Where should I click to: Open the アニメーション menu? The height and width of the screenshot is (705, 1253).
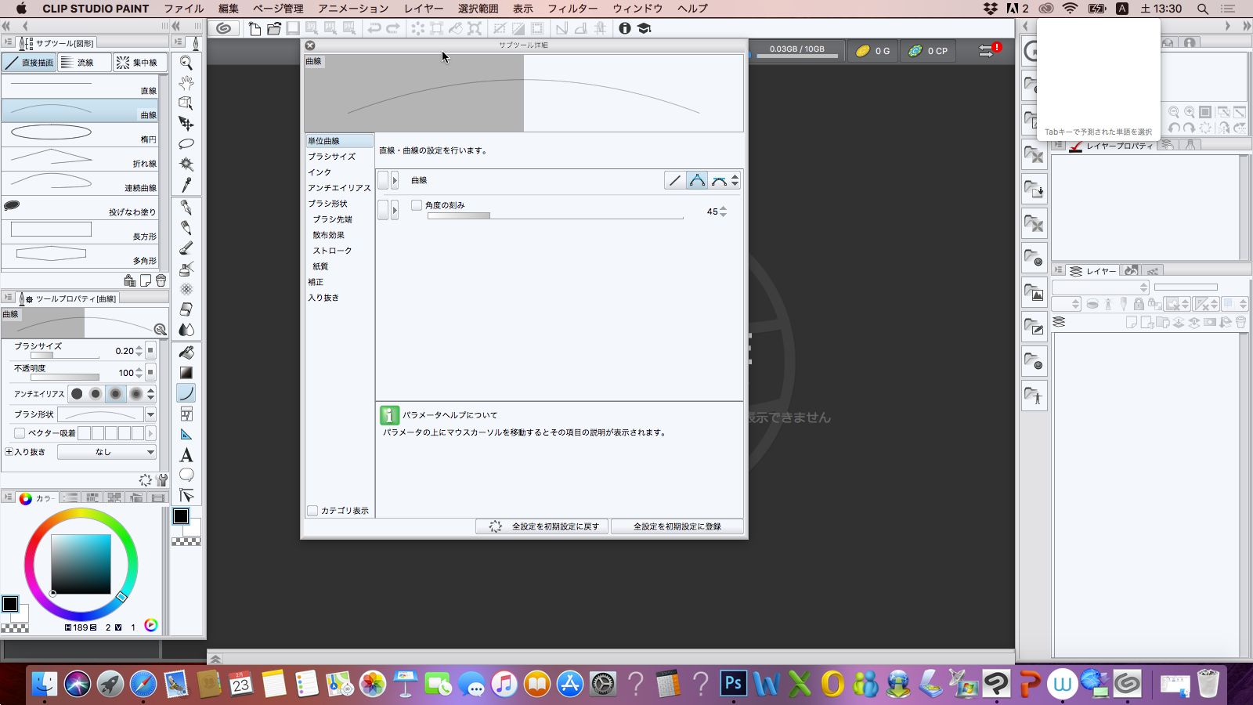pos(353,9)
